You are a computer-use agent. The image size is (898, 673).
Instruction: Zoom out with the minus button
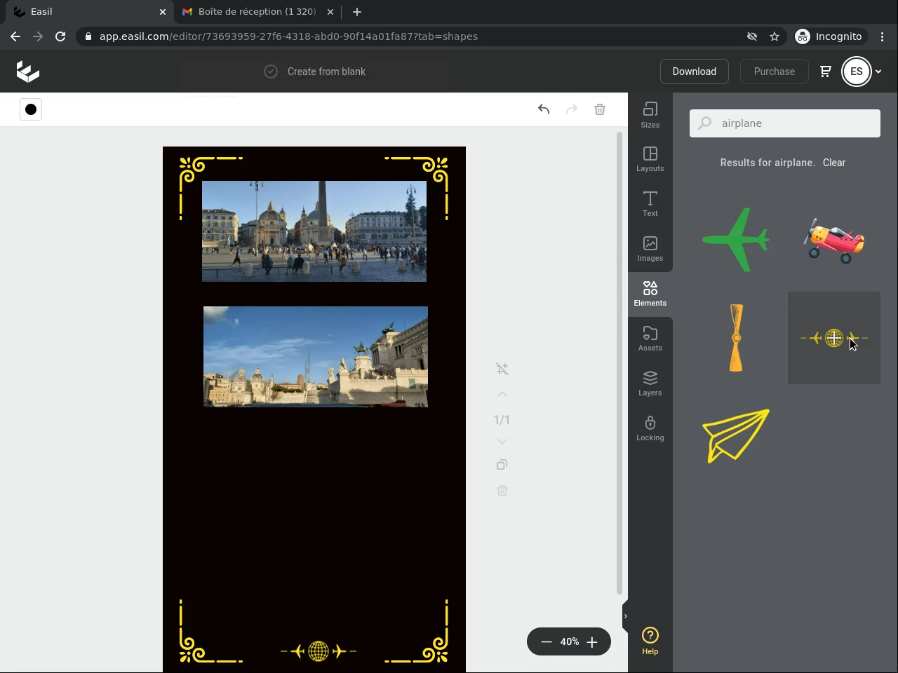(547, 641)
